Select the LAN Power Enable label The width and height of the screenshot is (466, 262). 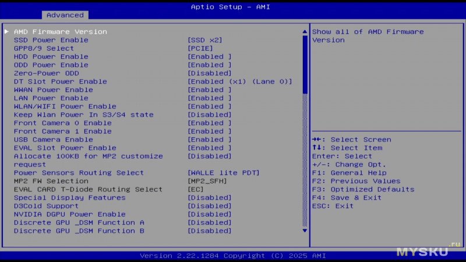tap(51, 98)
